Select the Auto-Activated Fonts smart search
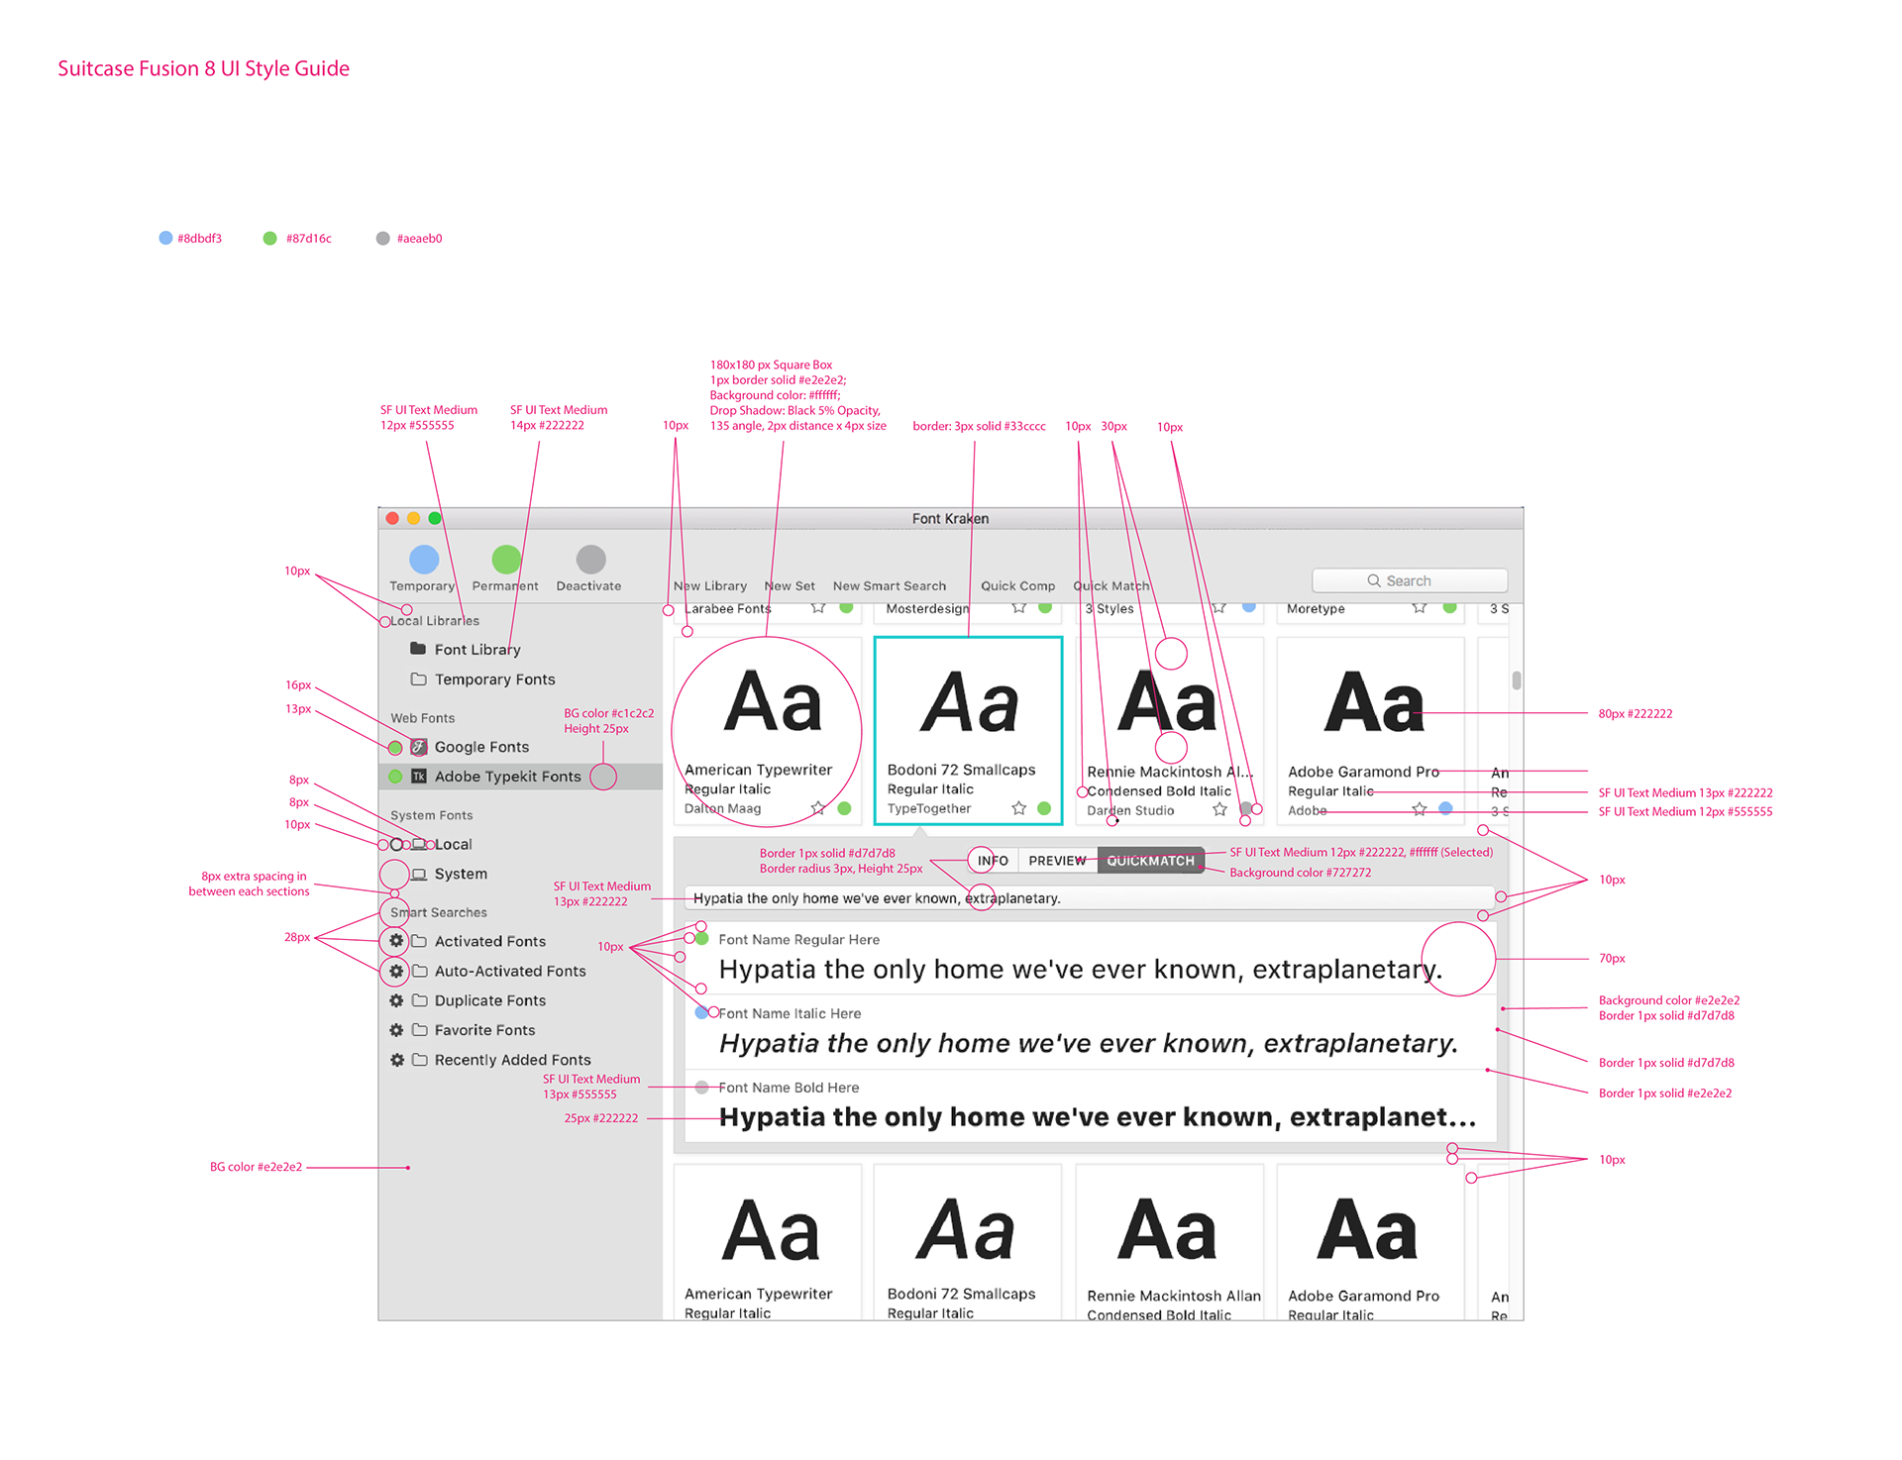Viewport: 1902px width, 1460px height. (x=510, y=972)
